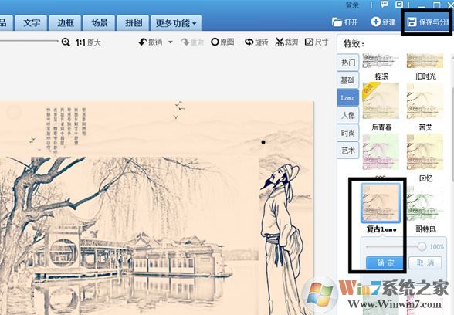Select the 人像 effects category
The image size is (454, 315).
[347, 115]
